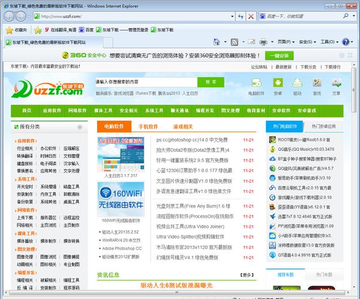This screenshot has height=299, width=360.
Task: Open the 【更多】 link in 资讯信息
Action: pos(247,275)
